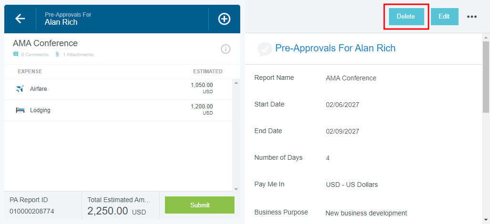This screenshot has height=224, width=490.
Task: Open the report info icon
Action: pyautogui.click(x=225, y=49)
